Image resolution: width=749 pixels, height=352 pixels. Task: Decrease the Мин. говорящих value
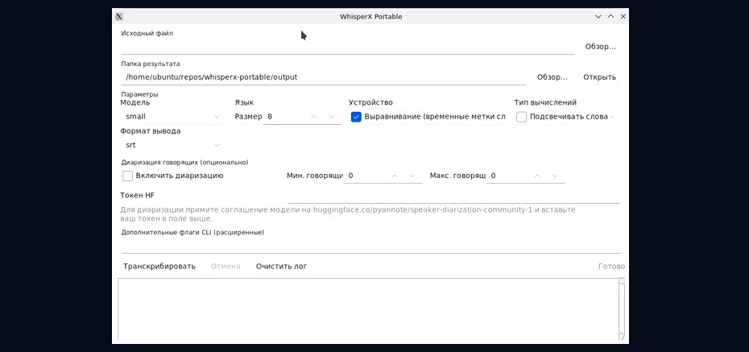pos(412,176)
